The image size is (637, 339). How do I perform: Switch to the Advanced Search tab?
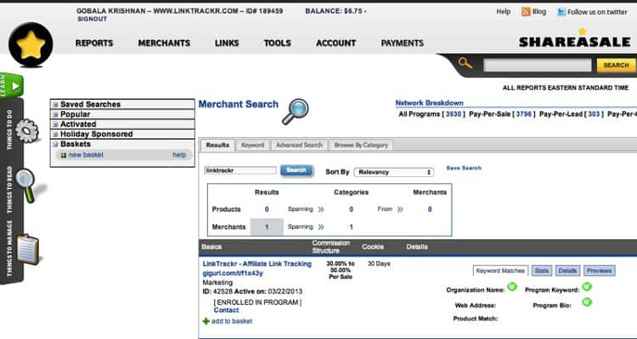[x=299, y=145]
